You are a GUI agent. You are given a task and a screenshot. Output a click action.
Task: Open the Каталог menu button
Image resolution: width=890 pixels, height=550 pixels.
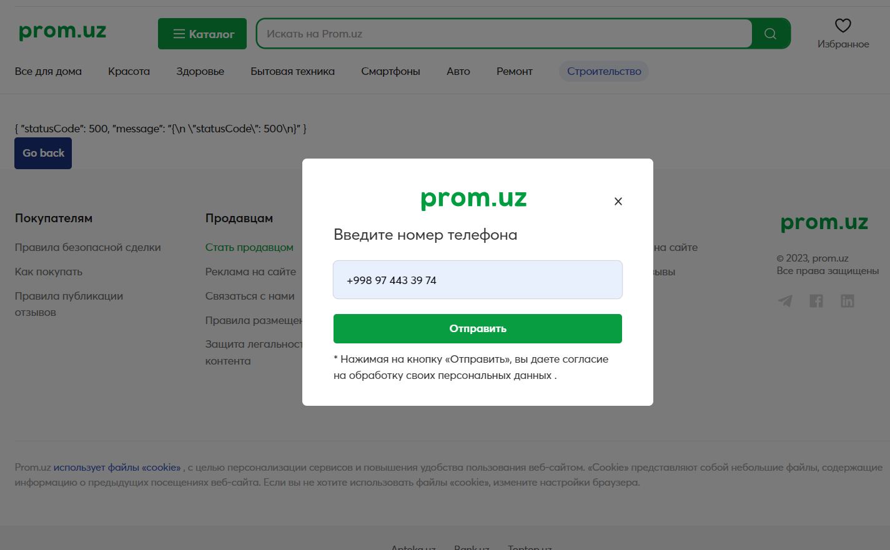pos(202,34)
